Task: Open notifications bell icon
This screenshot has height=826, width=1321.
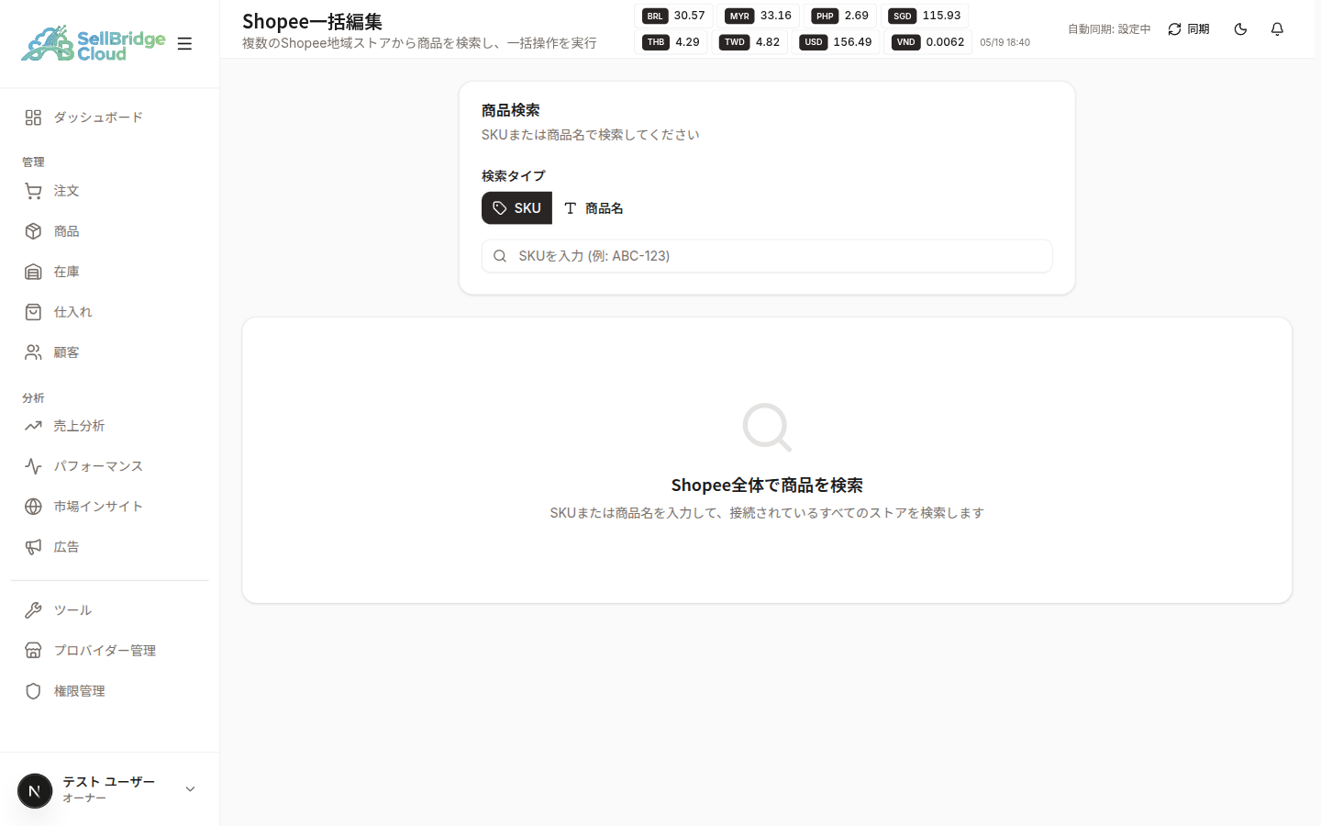Action: (1277, 29)
